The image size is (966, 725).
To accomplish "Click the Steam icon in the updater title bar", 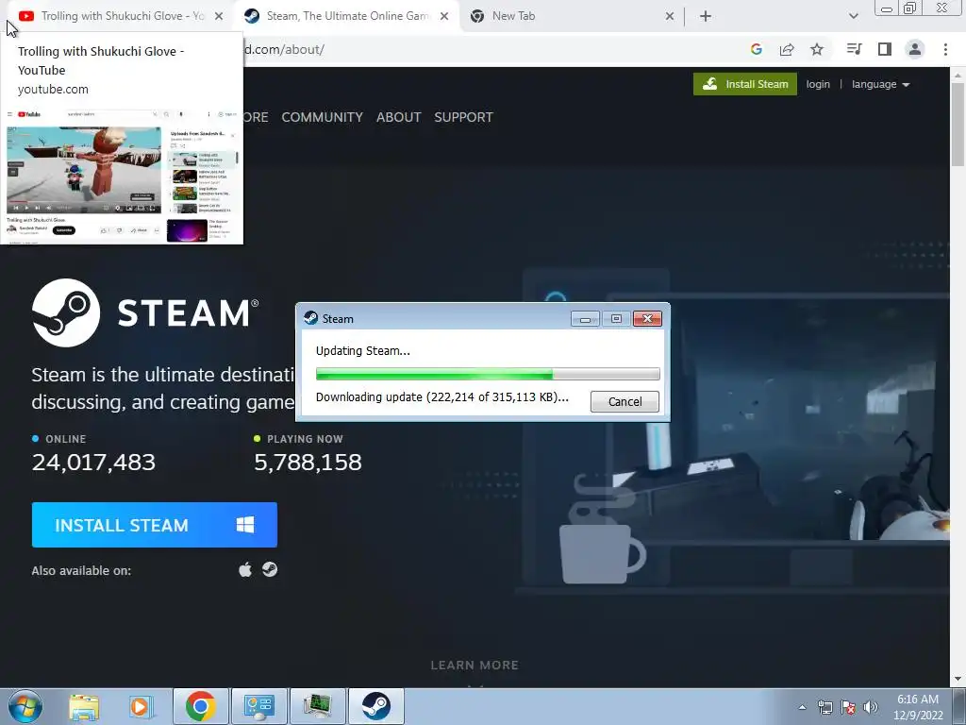I will click(311, 318).
